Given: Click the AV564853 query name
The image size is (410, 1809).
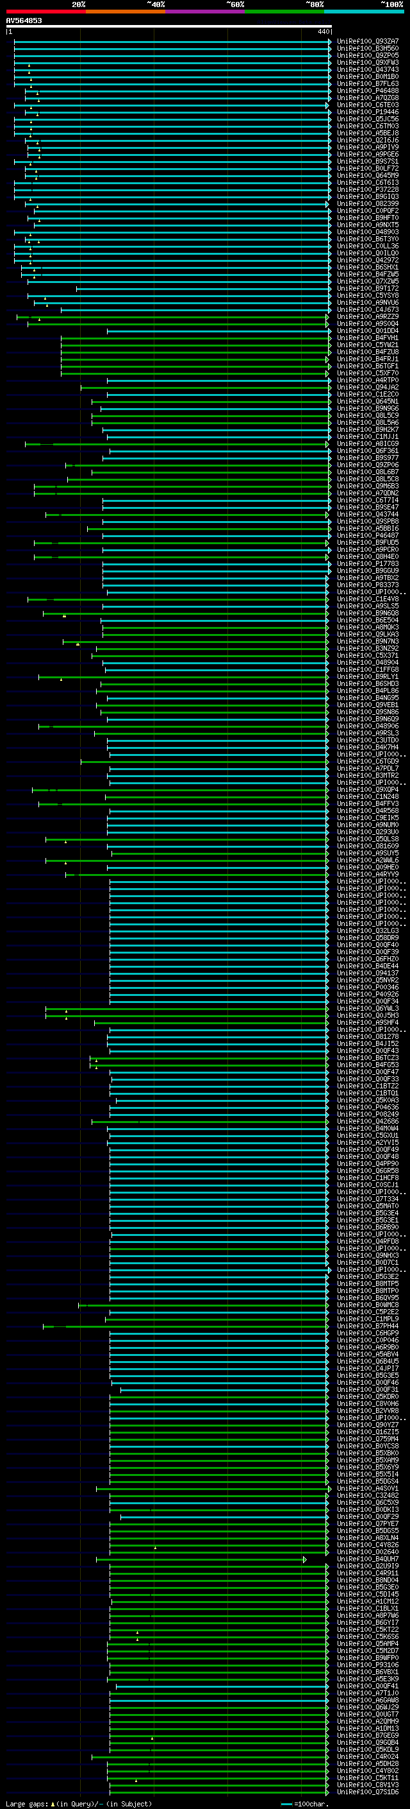Looking at the screenshot, I should [24, 21].
